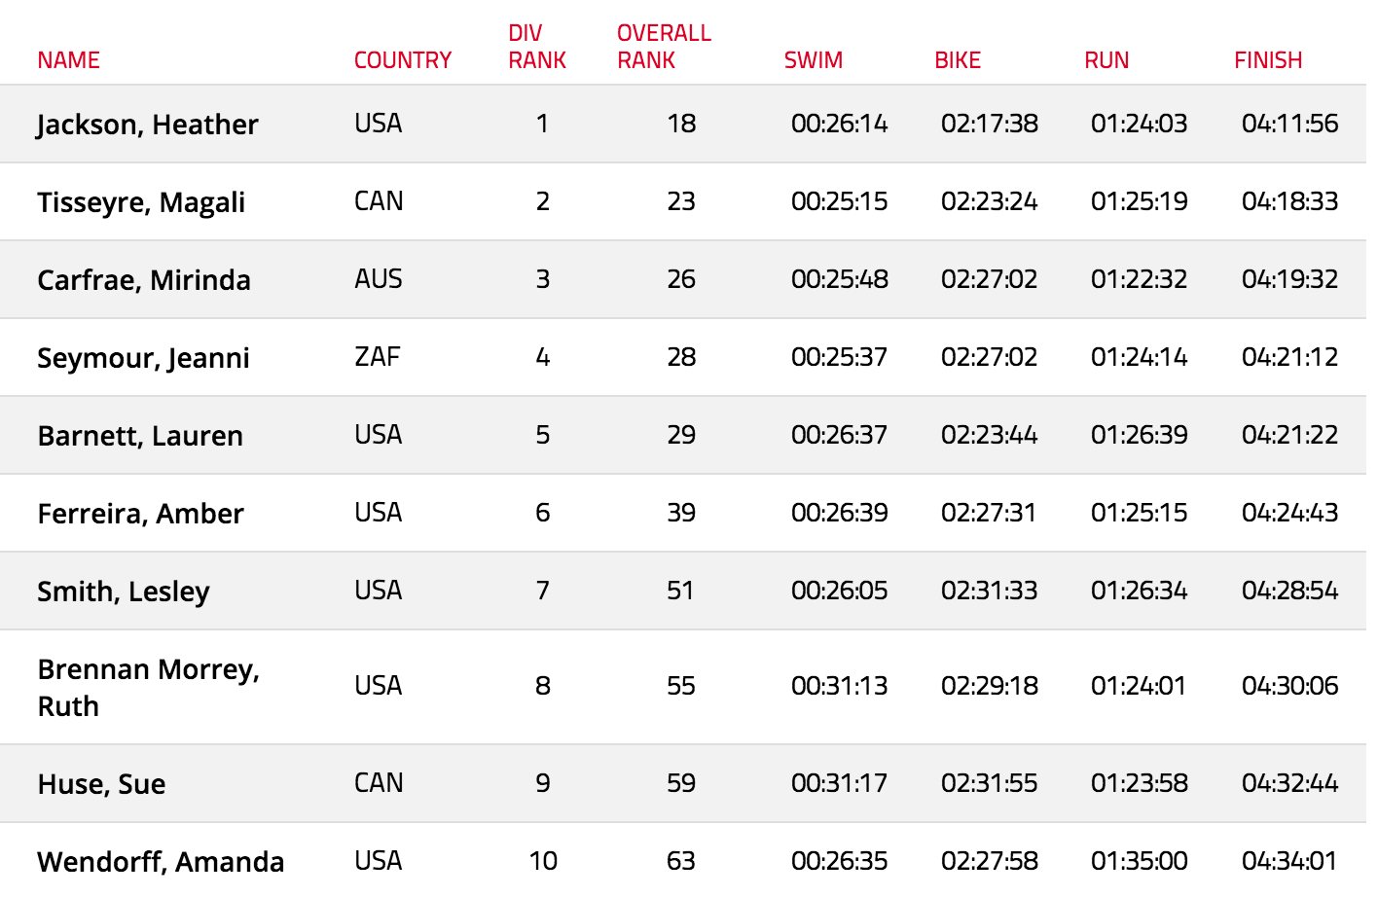Sort by SWIM time header
This screenshot has height=897, width=1378.
pyautogui.click(x=814, y=60)
